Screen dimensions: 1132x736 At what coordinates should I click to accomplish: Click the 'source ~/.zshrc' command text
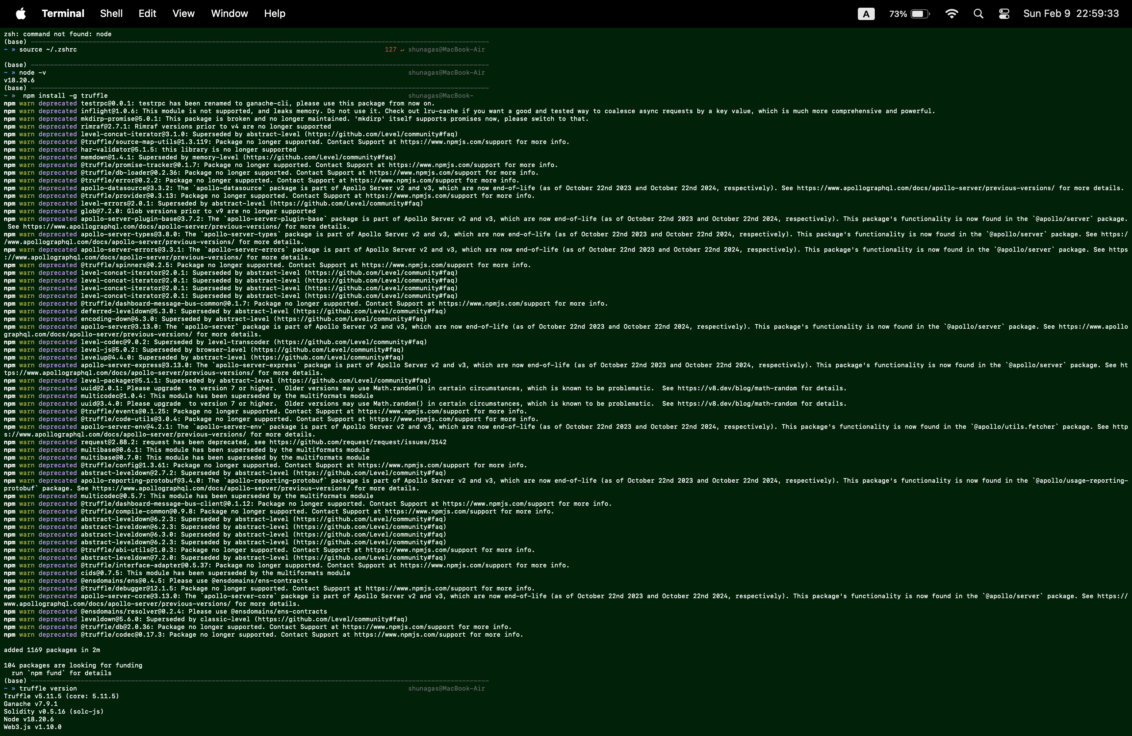pos(48,49)
